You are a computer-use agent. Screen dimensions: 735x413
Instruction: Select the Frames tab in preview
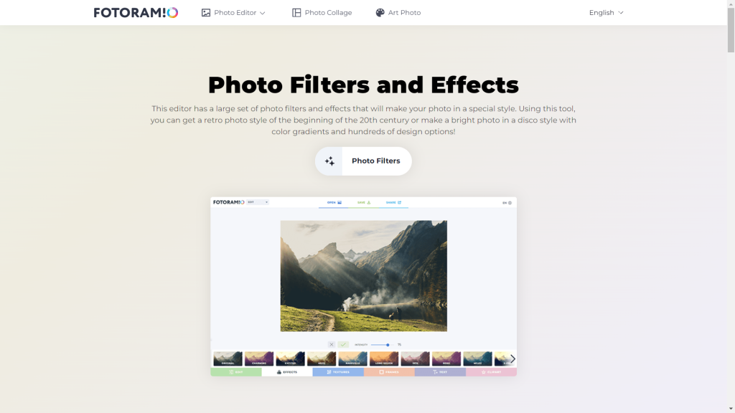pyautogui.click(x=389, y=372)
